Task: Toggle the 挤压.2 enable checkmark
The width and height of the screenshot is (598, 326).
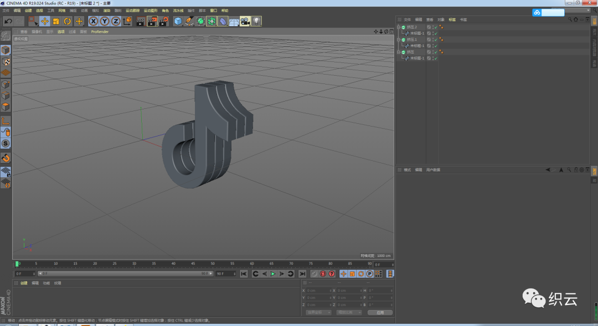Action: (x=436, y=27)
